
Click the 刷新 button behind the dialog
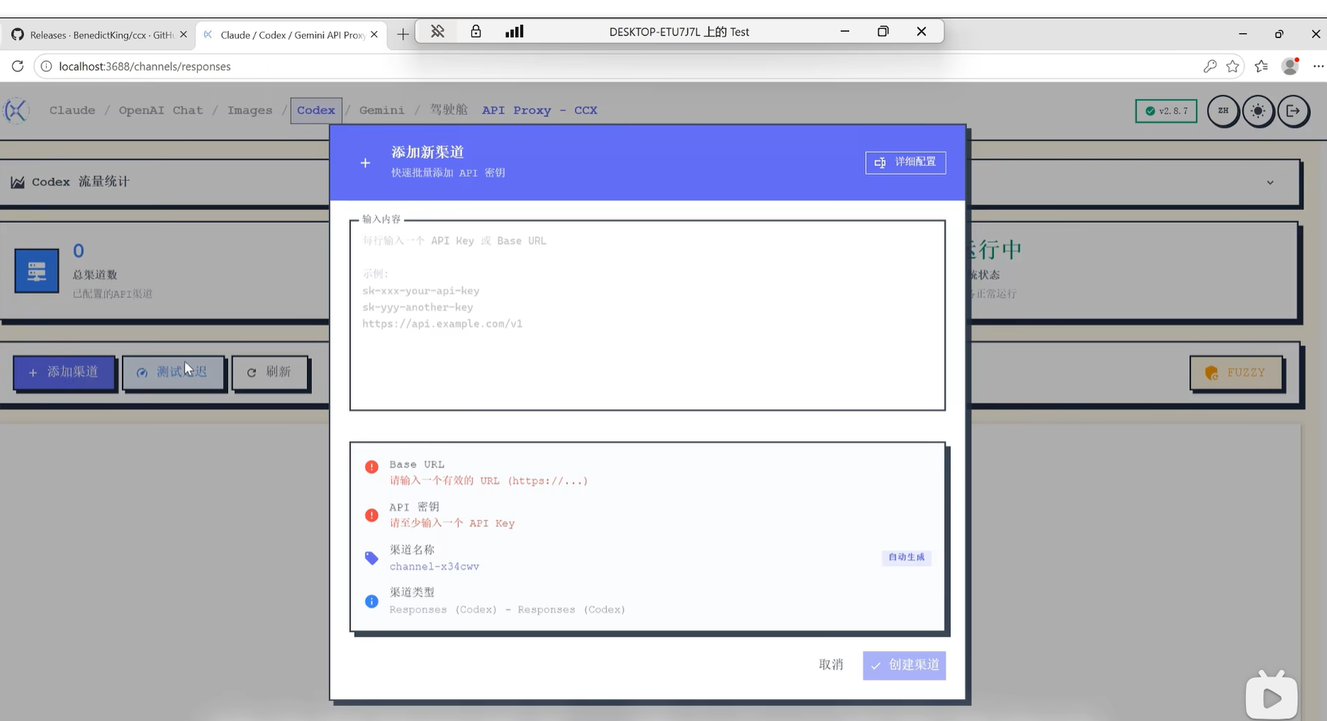[x=270, y=372]
